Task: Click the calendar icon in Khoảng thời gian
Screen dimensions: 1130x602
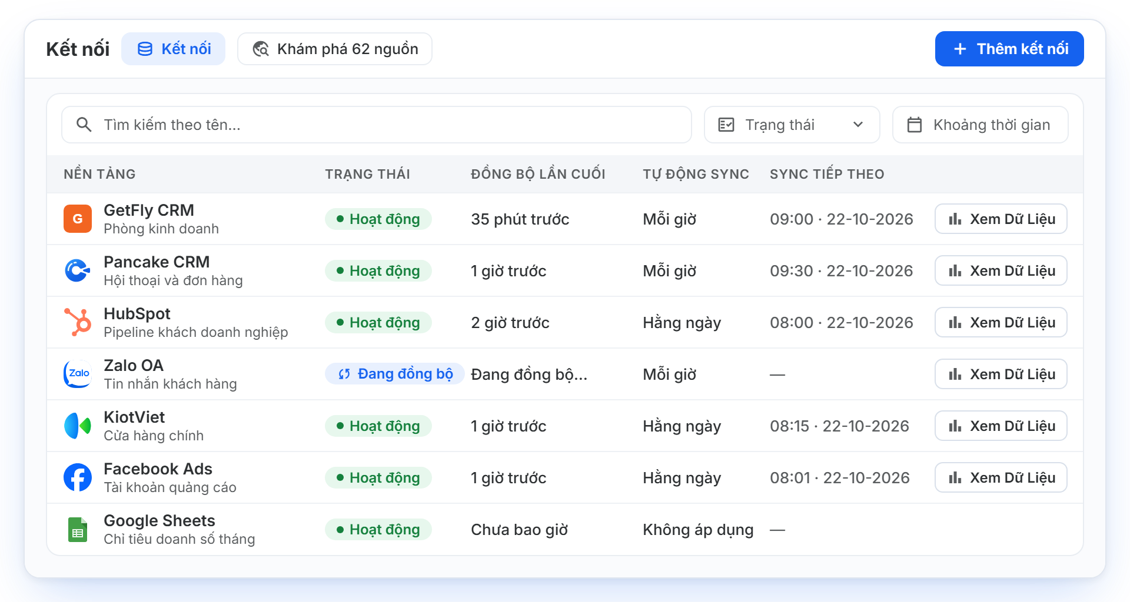Action: click(915, 125)
